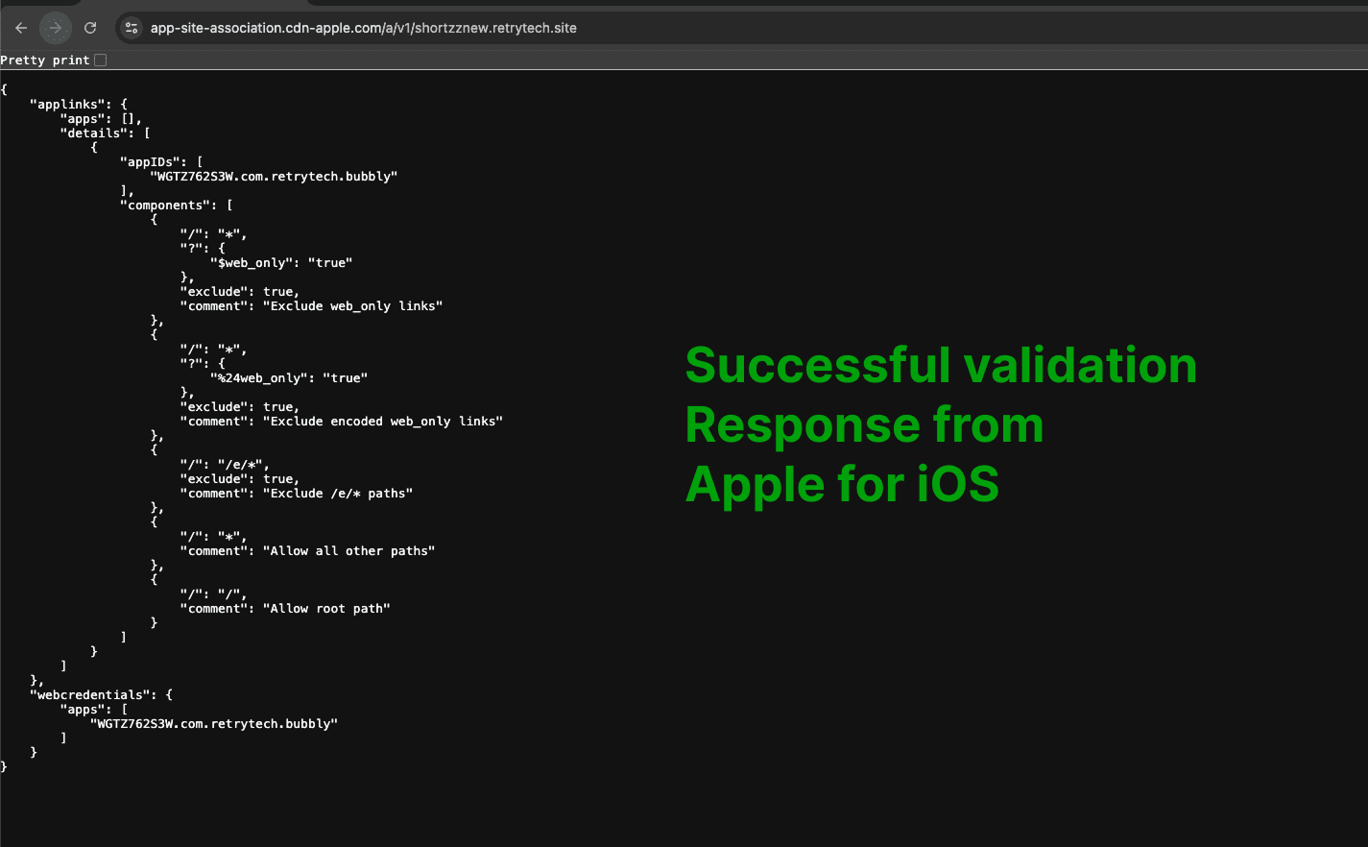Click the "Allow root path" comment
This screenshot has width=1368, height=847.
click(x=326, y=609)
